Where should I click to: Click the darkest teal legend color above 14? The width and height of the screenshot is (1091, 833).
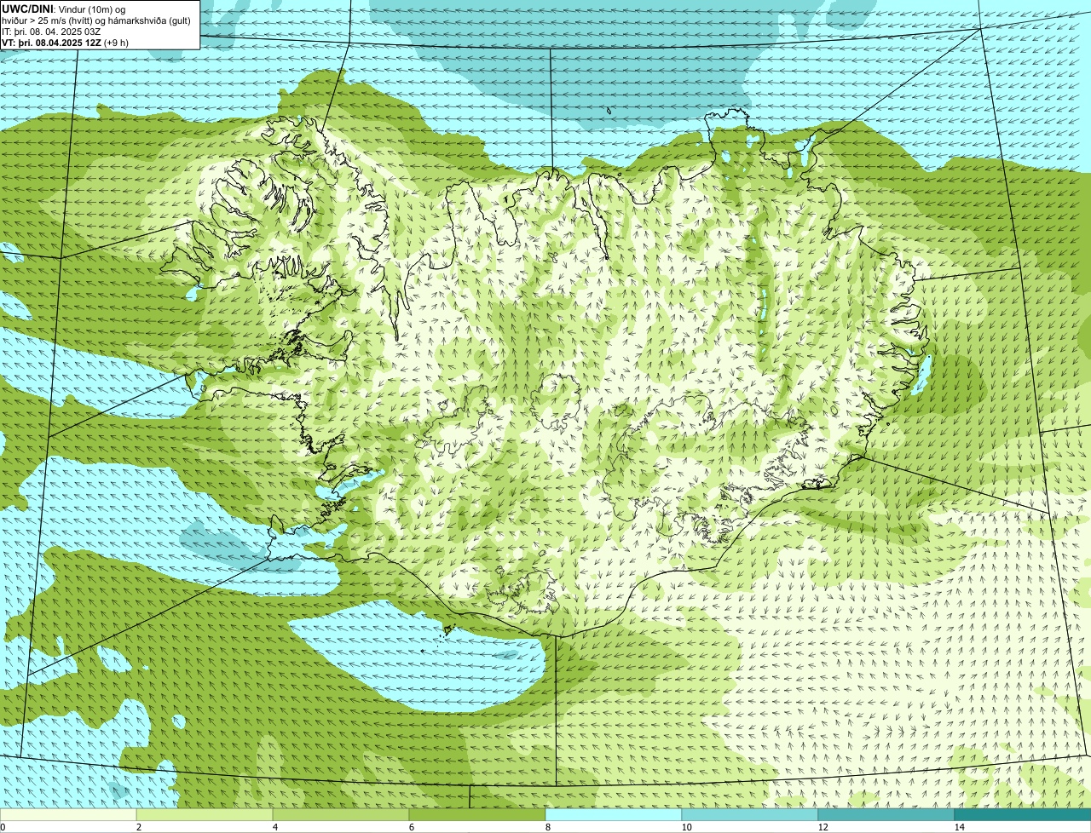[x=1023, y=814]
